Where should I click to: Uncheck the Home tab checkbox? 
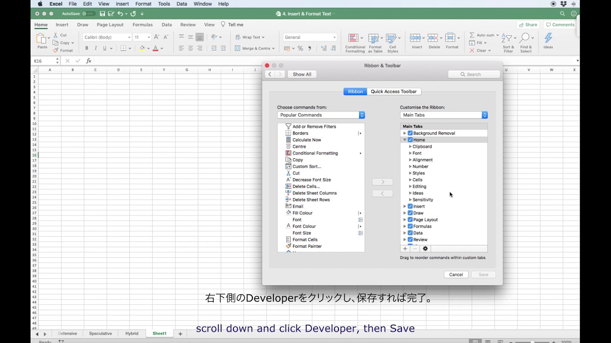410,140
